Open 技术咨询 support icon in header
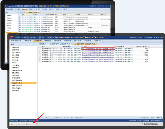The image size is (165, 129). pos(99,37)
